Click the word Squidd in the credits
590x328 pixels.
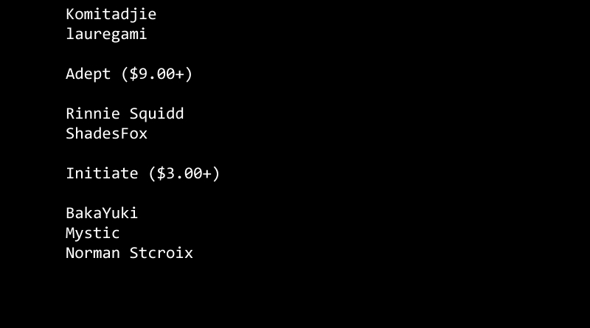pos(156,114)
